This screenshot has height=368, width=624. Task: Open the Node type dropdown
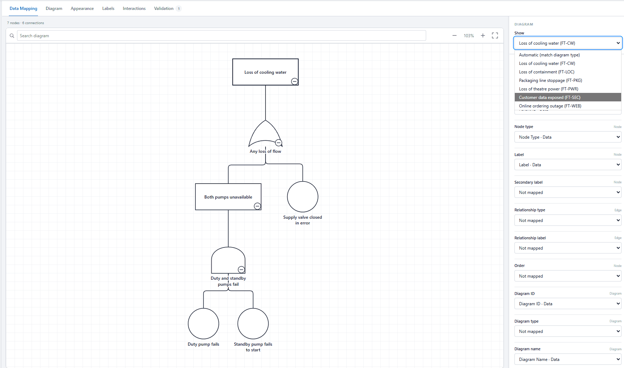568,137
